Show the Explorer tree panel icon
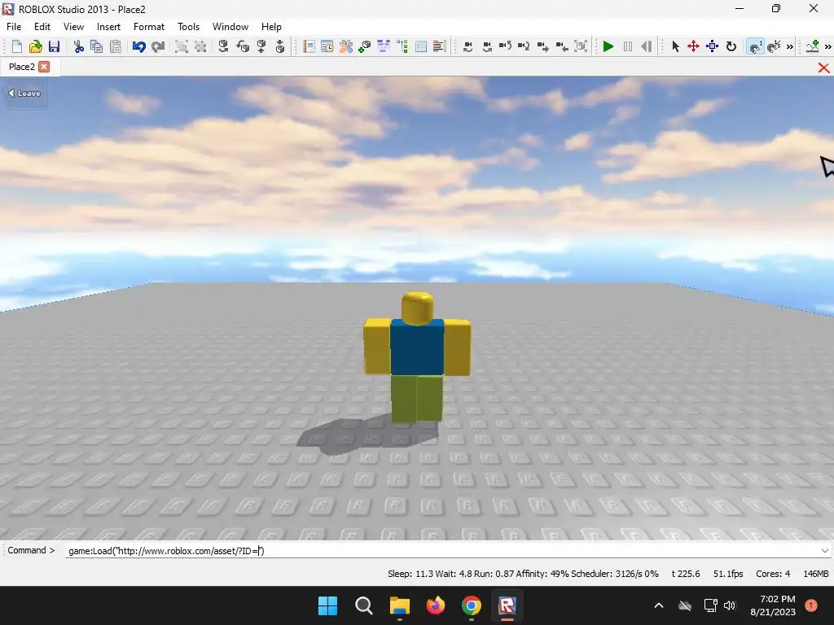This screenshot has width=834, height=625. (x=402, y=46)
